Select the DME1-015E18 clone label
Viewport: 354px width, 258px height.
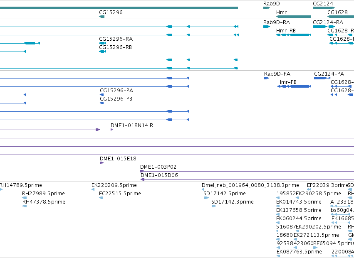coord(118,159)
